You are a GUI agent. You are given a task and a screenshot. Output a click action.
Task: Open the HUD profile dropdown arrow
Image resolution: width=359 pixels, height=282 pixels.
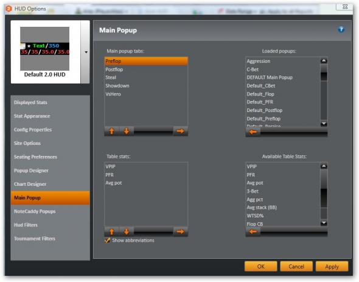[86, 52]
